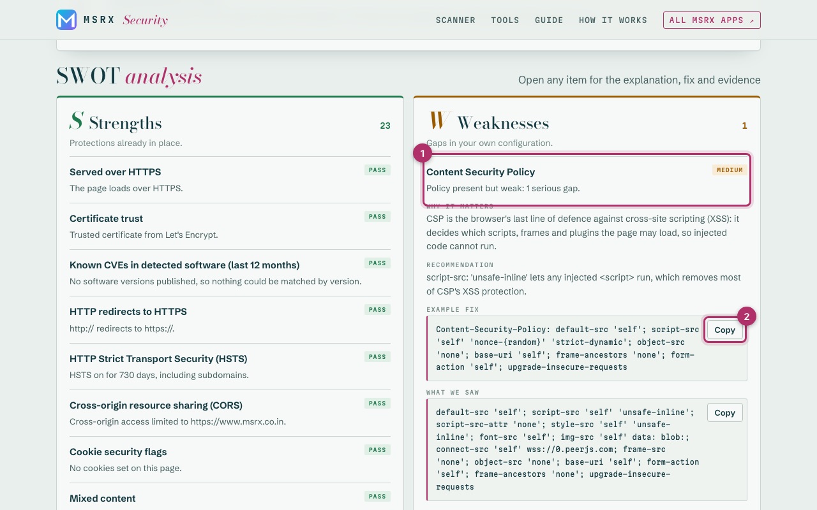Open How It Works section
The height and width of the screenshot is (510, 817).
tap(613, 20)
